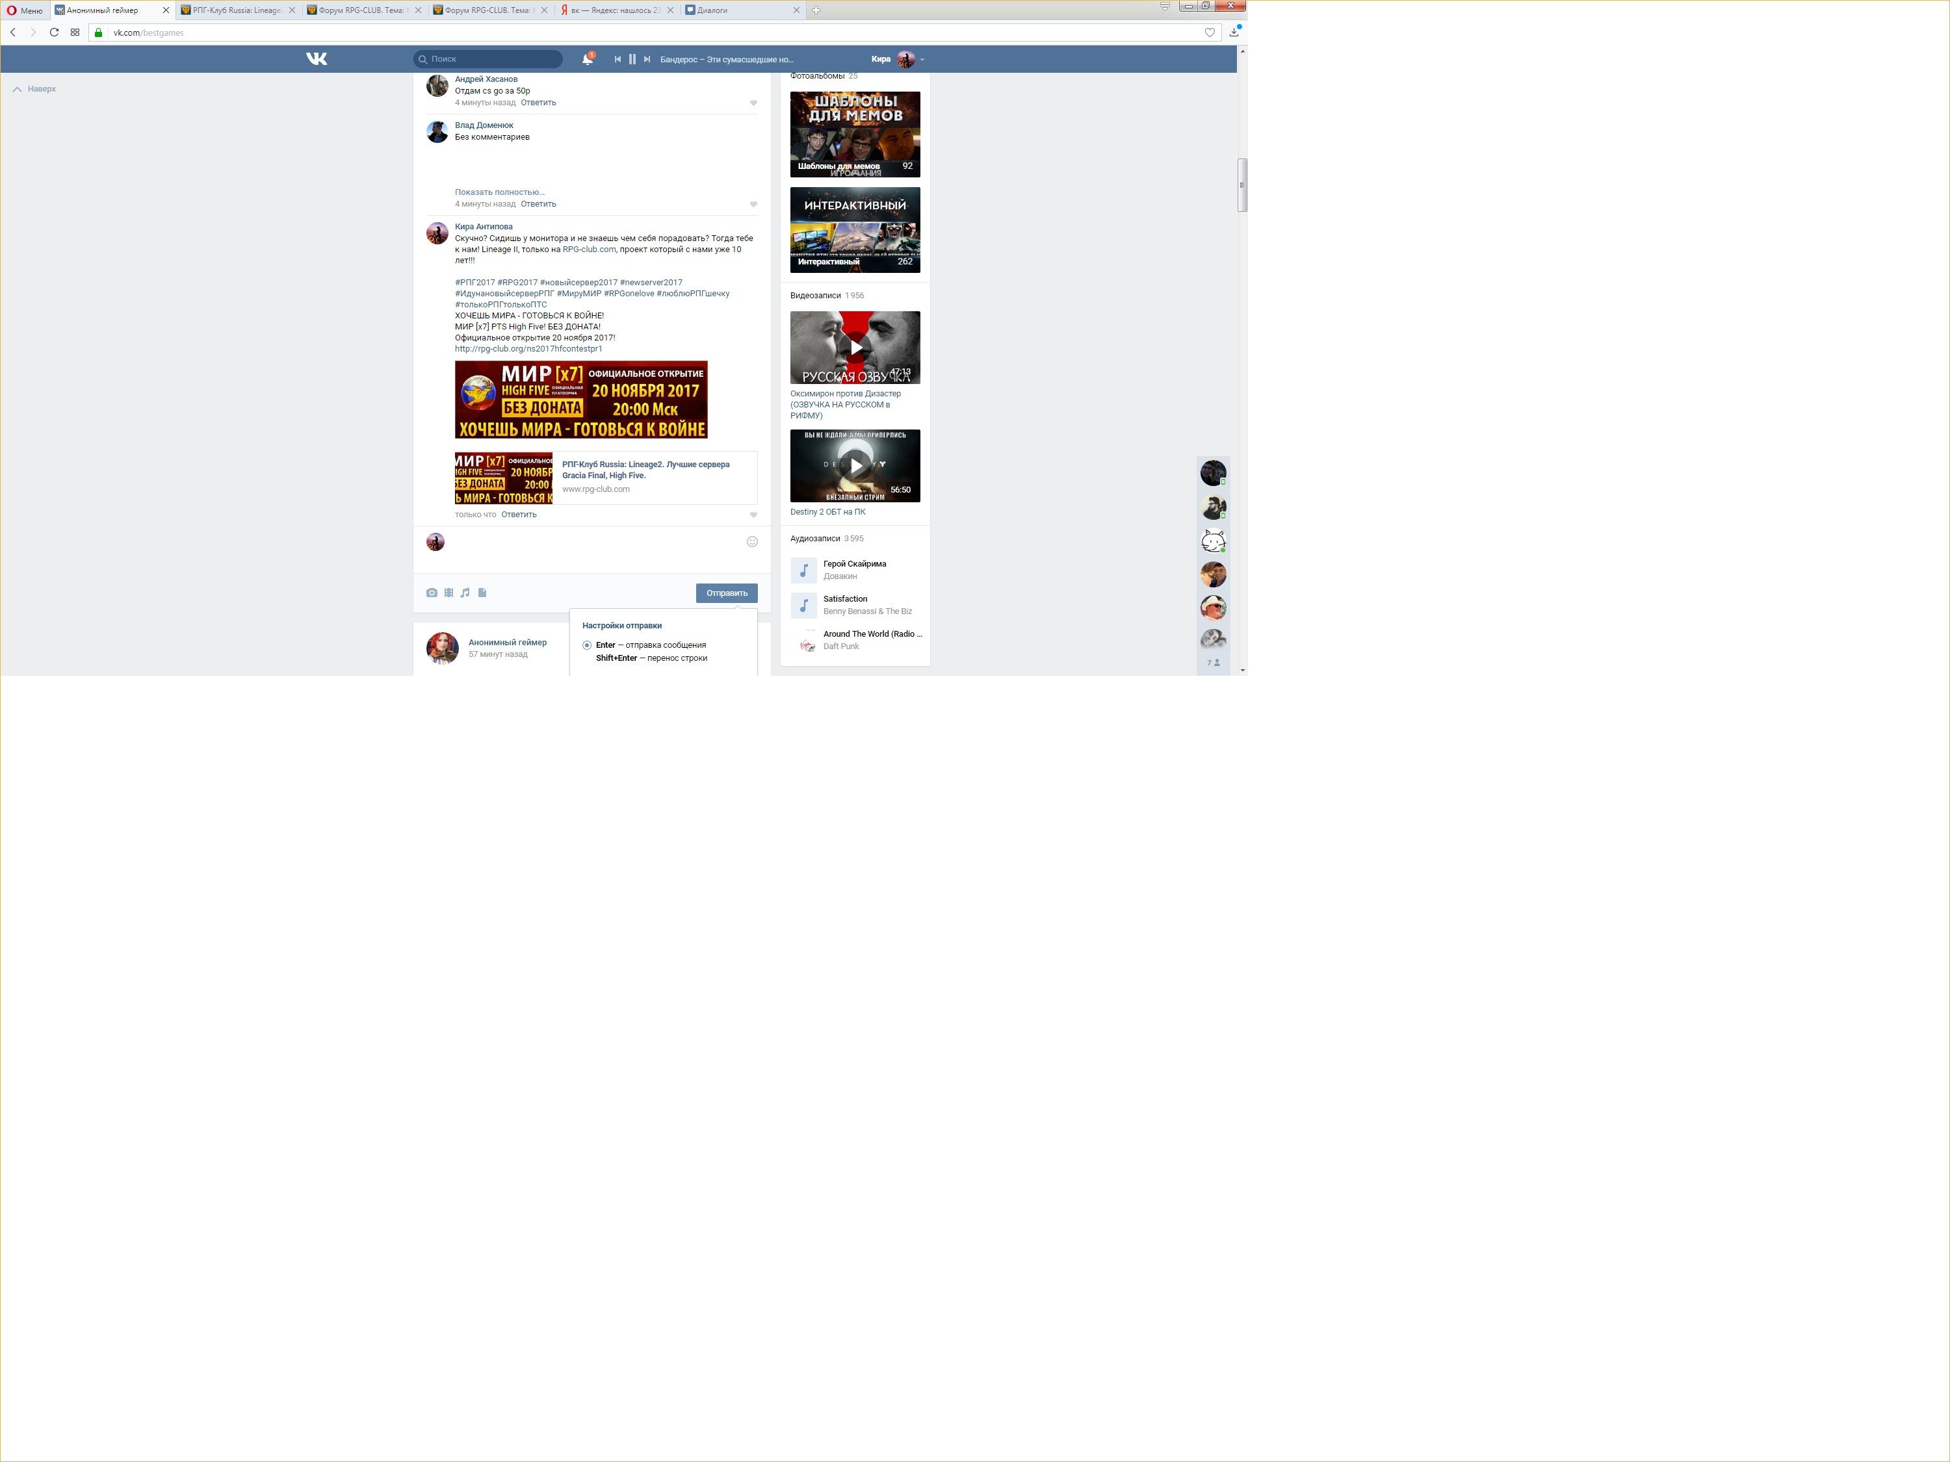
Task: Expand comment via Показать полностью
Action: pos(499,192)
